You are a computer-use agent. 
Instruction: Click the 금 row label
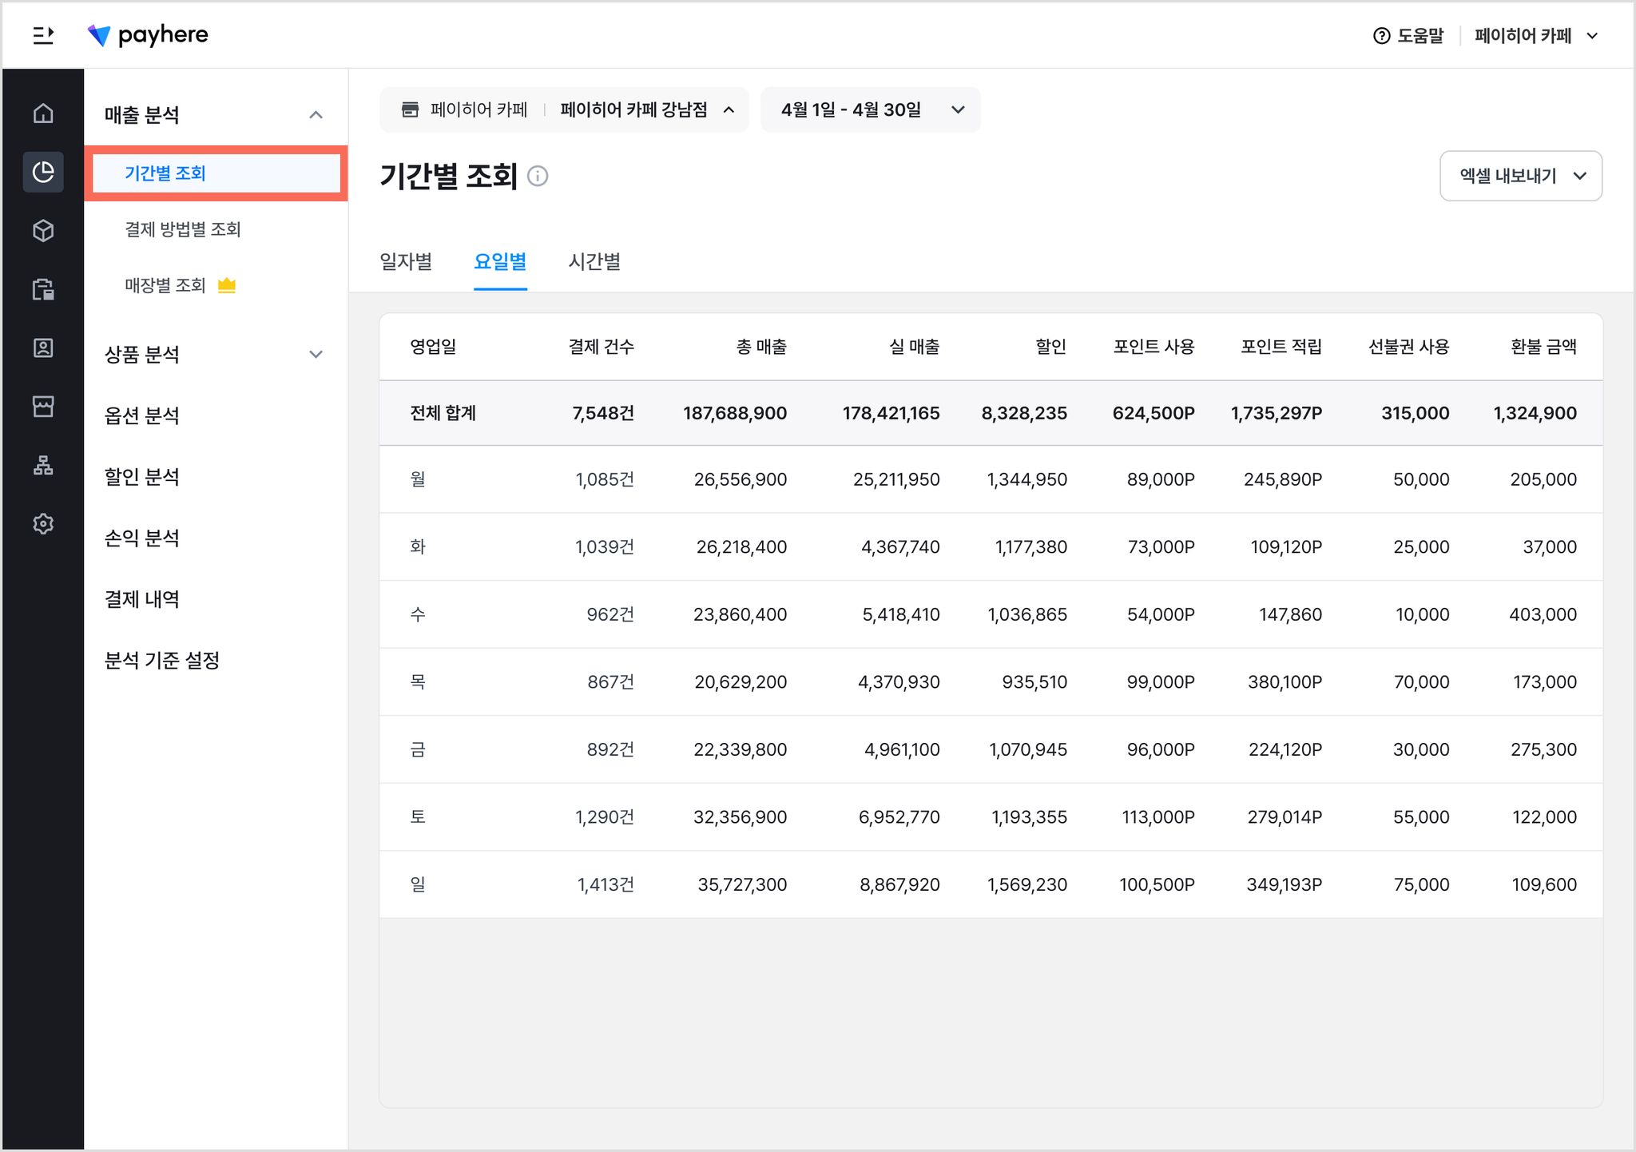coord(418,749)
